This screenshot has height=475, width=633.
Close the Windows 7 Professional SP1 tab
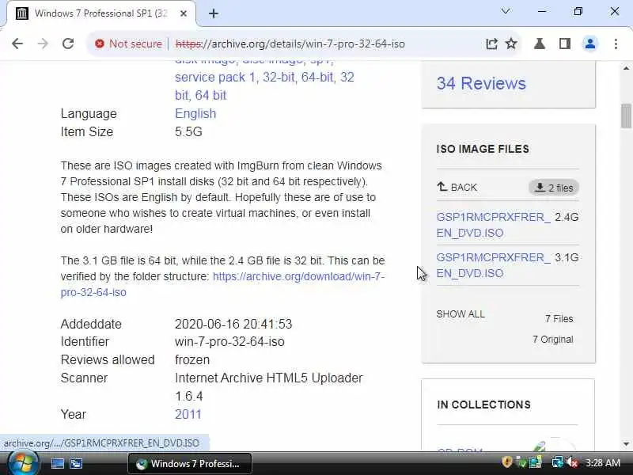click(184, 13)
